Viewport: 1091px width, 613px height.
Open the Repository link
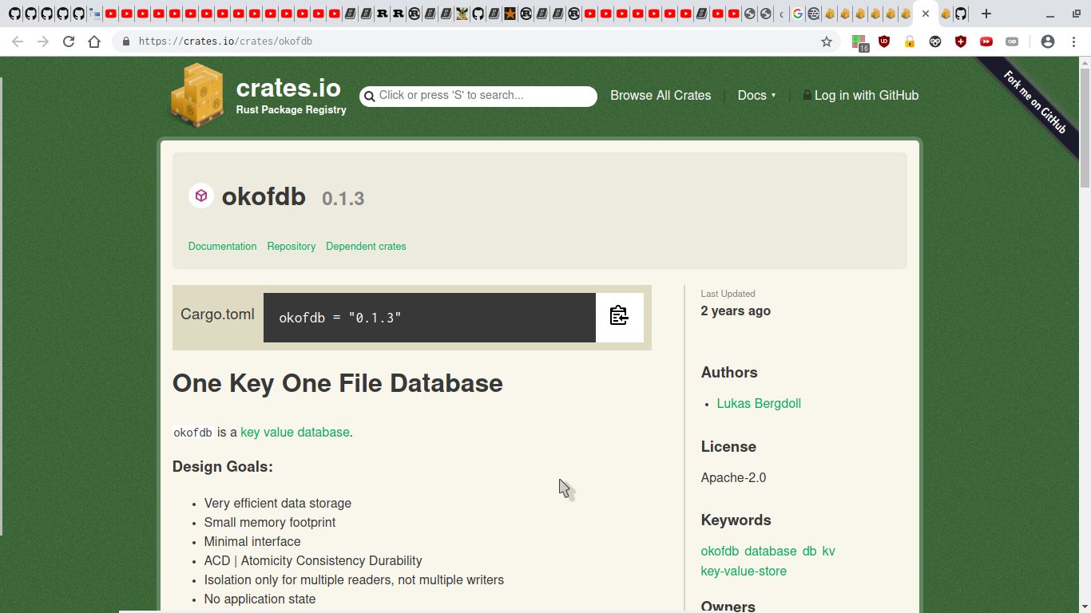(x=291, y=246)
